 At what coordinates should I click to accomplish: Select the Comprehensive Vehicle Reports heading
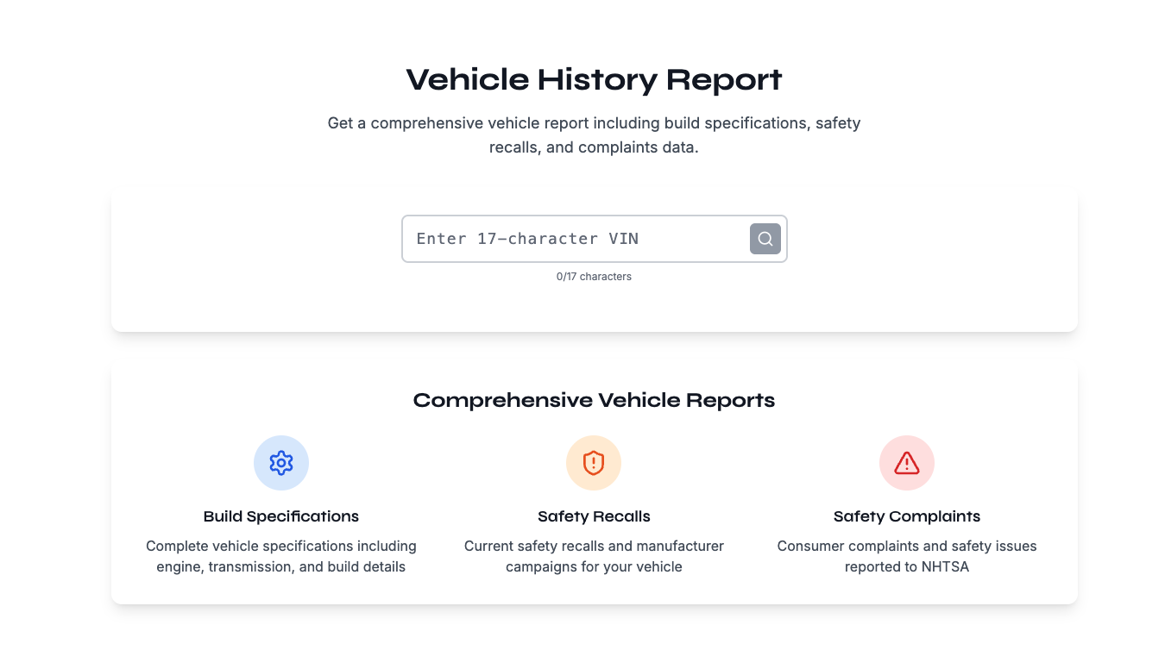[594, 400]
